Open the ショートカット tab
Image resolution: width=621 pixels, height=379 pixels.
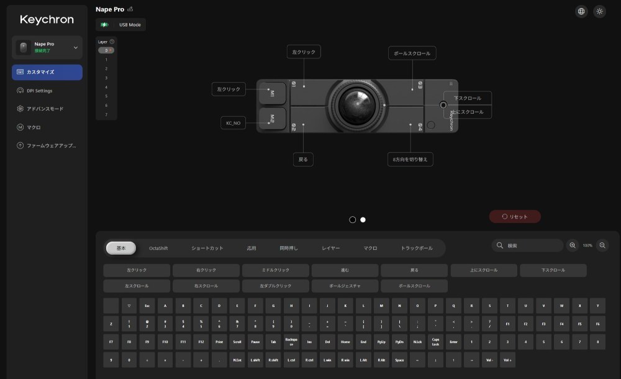[x=207, y=248]
